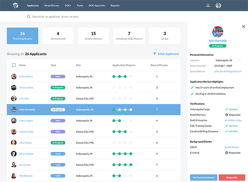The height and width of the screenshot is (182, 248).
Task: Open the user profile avatar menu
Action: point(218,5)
